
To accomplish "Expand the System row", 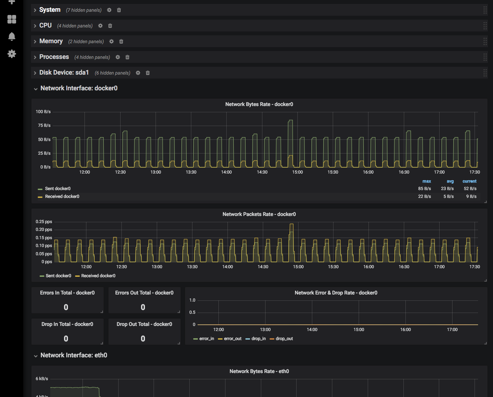I will coord(49,10).
